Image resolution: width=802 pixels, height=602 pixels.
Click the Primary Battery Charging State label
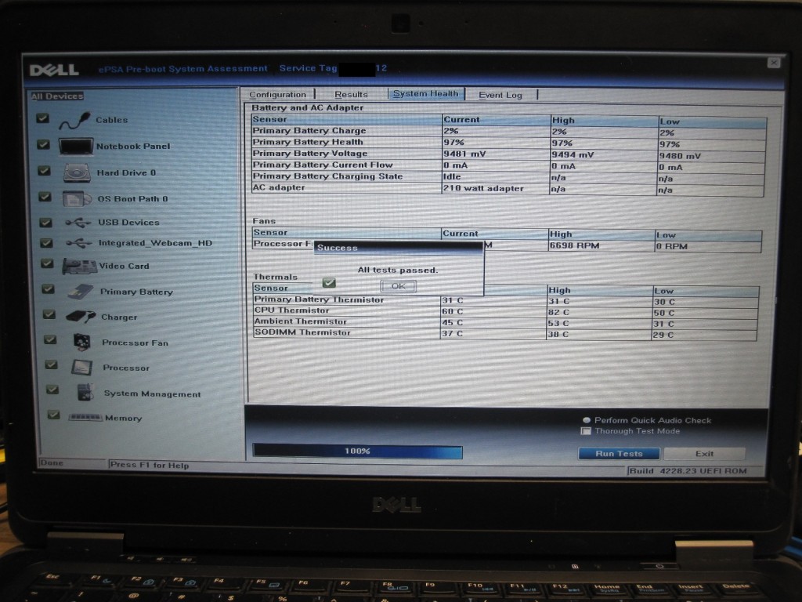click(328, 176)
